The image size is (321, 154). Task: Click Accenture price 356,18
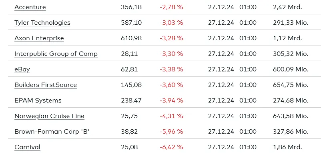coord(131,7)
